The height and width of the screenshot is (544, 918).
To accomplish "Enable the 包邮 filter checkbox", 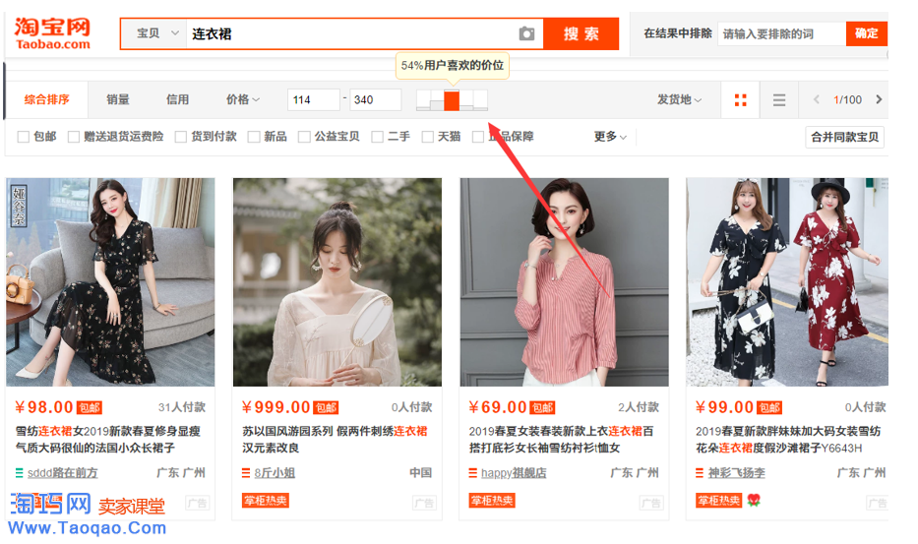I will click(x=24, y=137).
